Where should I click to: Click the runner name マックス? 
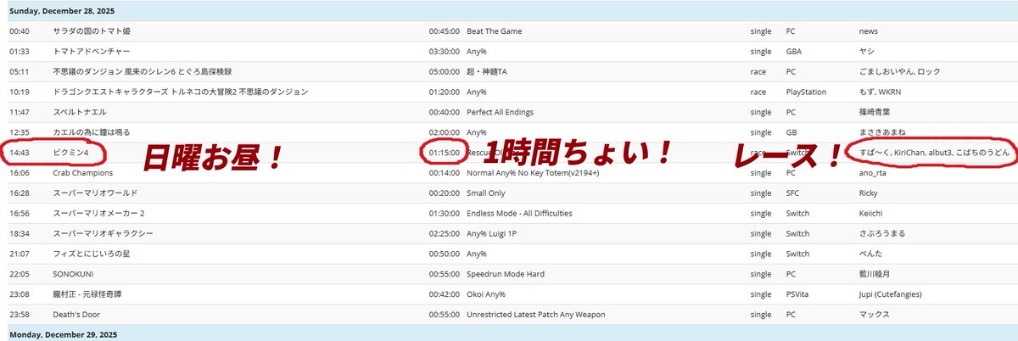pyautogui.click(x=874, y=315)
